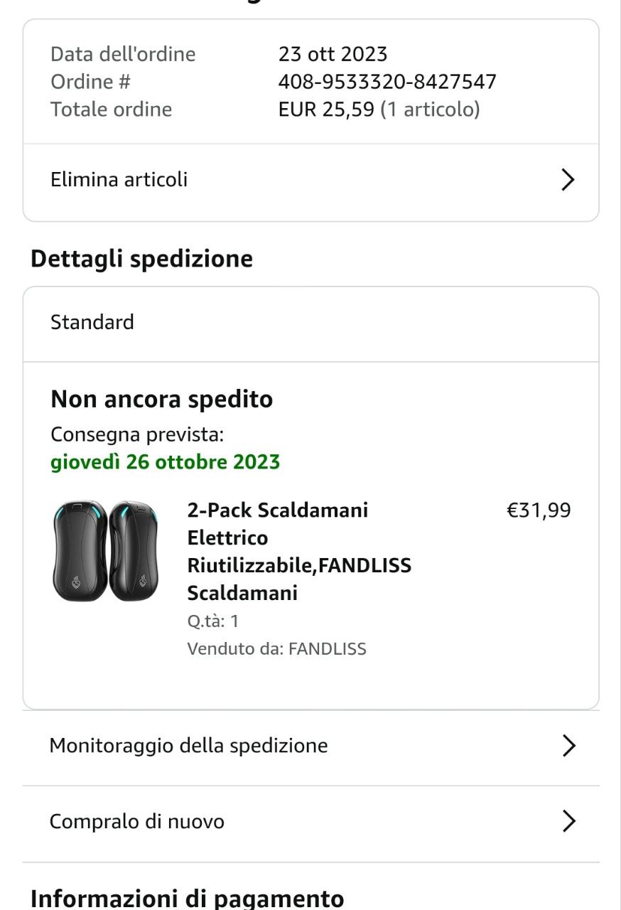Click the seller name Venduto da: FANDLISS
The image size is (621, 910).
pos(276,648)
